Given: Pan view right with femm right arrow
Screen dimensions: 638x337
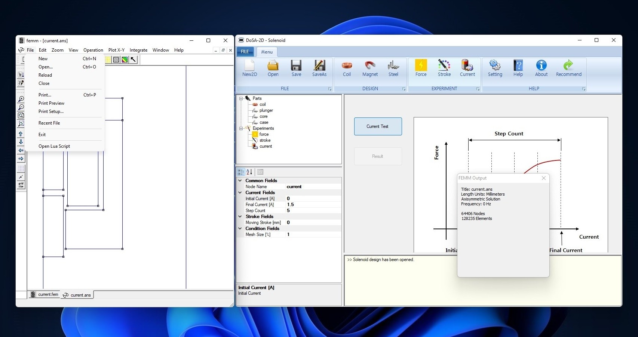Looking at the screenshot, I should click(21, 159).
